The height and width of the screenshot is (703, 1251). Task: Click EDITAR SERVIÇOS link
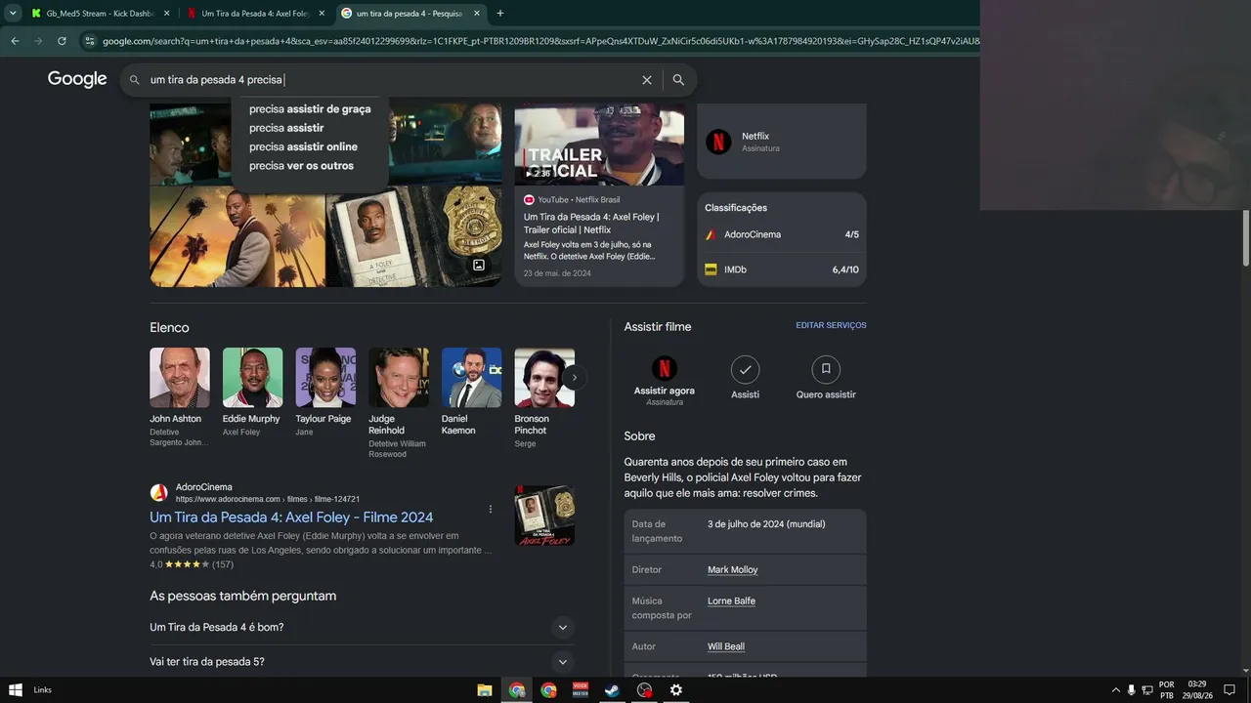point(831,325)
